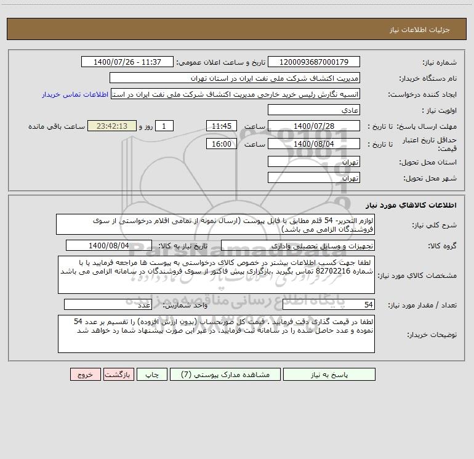Click the response deadline date 1400/07/28
Screen dimensions: 474x459
[x=314, y=126]
